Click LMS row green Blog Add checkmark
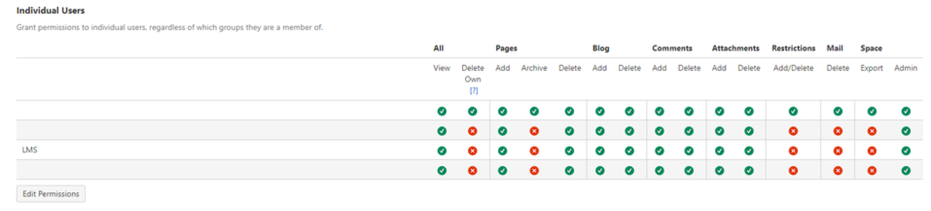Image resolution: width=931 pixels, height=211 pixels. (600, 151)
